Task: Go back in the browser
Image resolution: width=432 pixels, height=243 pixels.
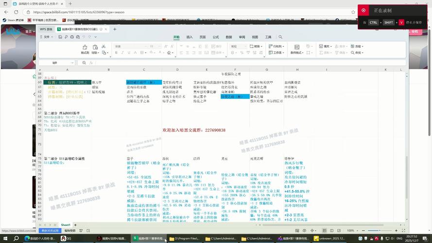Action: click(x=6, y=12)
